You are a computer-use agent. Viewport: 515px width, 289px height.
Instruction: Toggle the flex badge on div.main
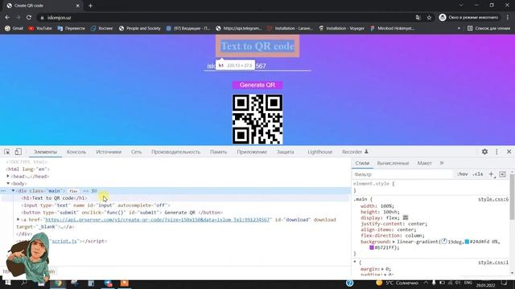coord(73,191)
